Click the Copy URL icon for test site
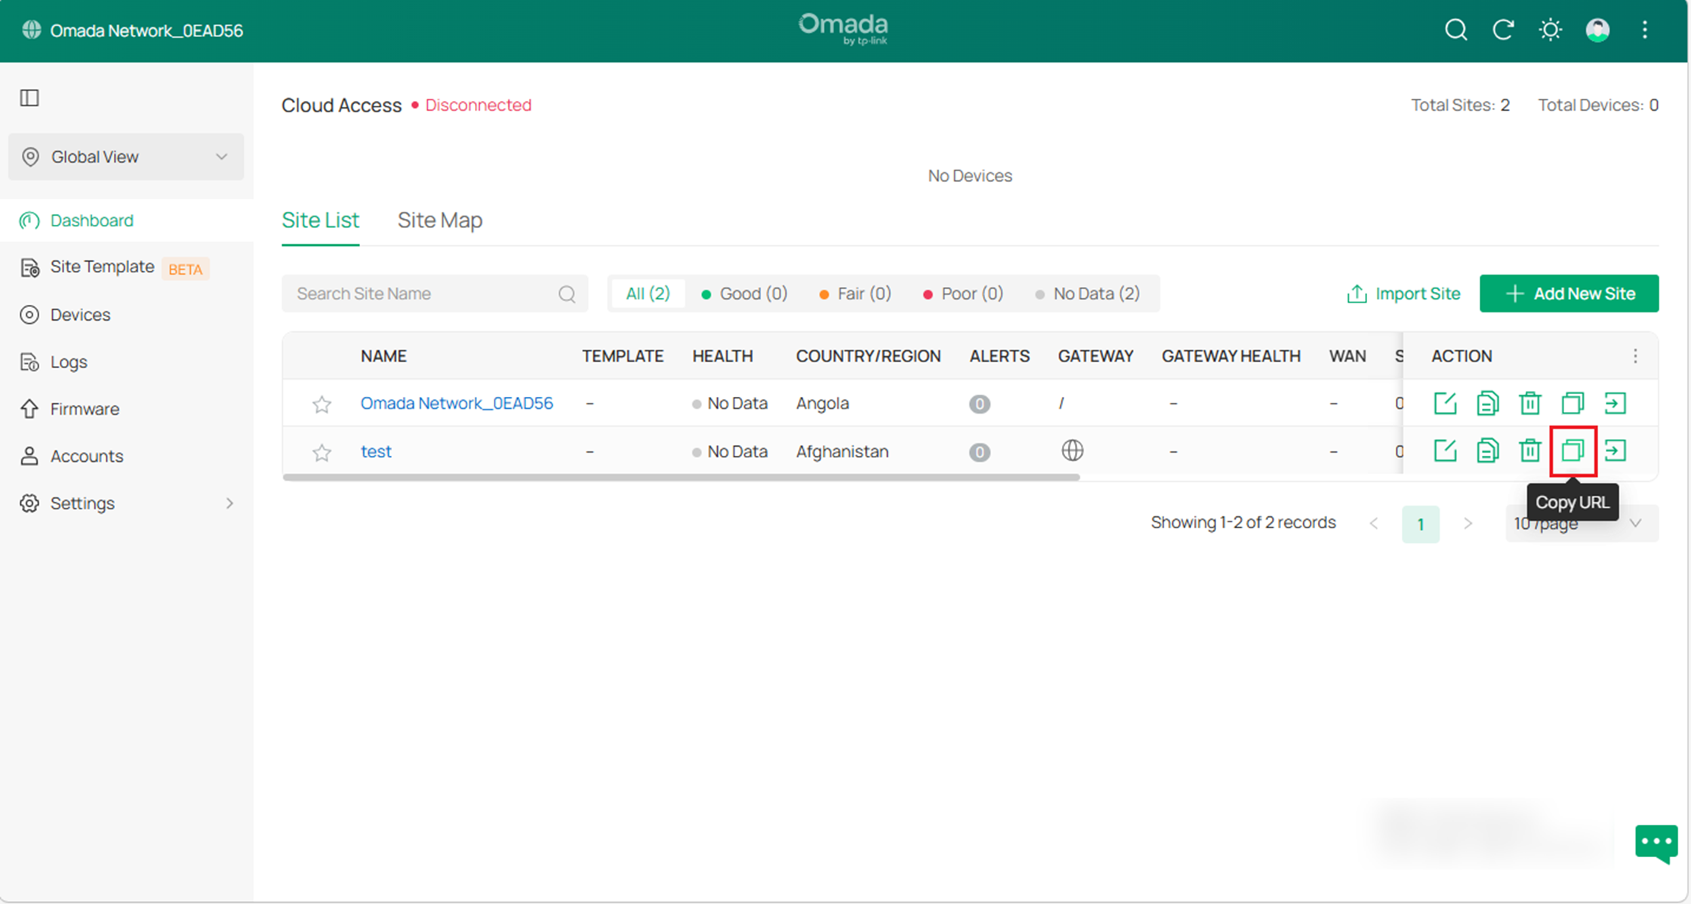Viewport: 1691px width, 904px height. pyautogui.click(x=1572, y=451)
